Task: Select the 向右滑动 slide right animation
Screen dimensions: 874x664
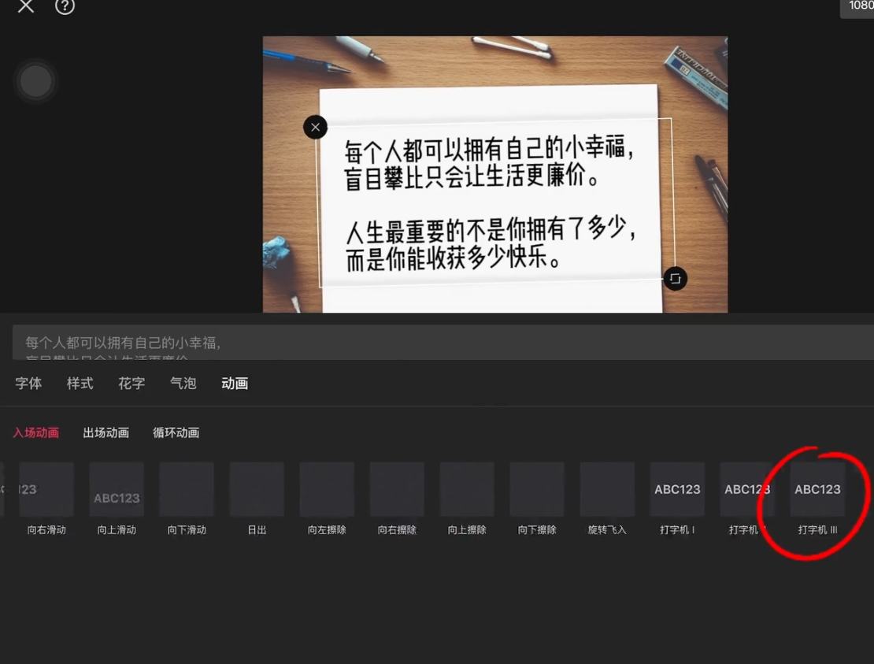Action: [x=46, y=489]
